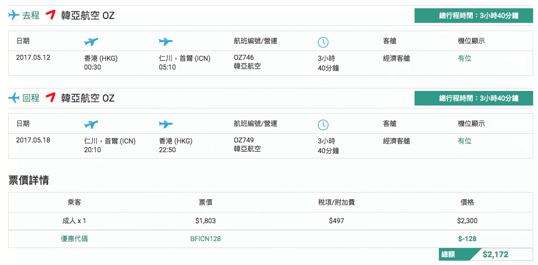The width and height of the screenshot is (538, 265).
Task: Click departure plane icon in return table header
Action: coord(91,124)
